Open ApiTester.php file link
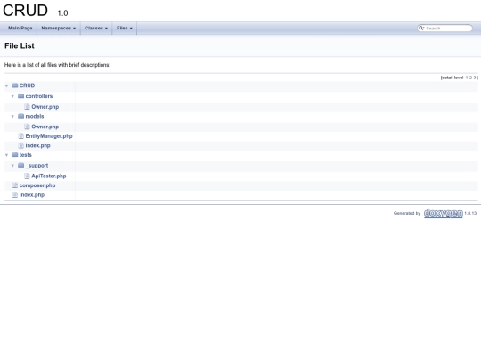The width and height of the screenshot is (481, 361). point(49,176)
